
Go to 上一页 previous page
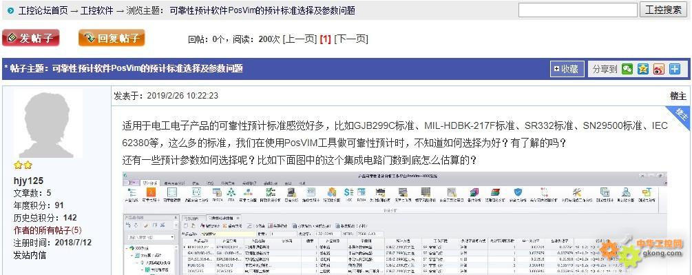pyautogui.click(x=300, y=39)
